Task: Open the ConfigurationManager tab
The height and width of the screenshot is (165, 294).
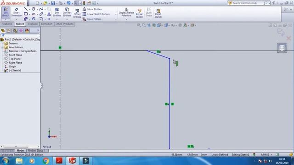Action: click(x=15, y=31)
